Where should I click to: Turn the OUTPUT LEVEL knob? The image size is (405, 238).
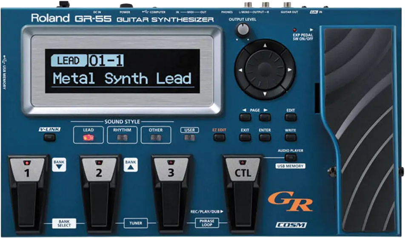point(242,30)
